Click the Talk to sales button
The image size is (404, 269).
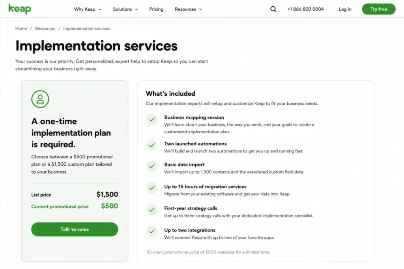point(75,229)
